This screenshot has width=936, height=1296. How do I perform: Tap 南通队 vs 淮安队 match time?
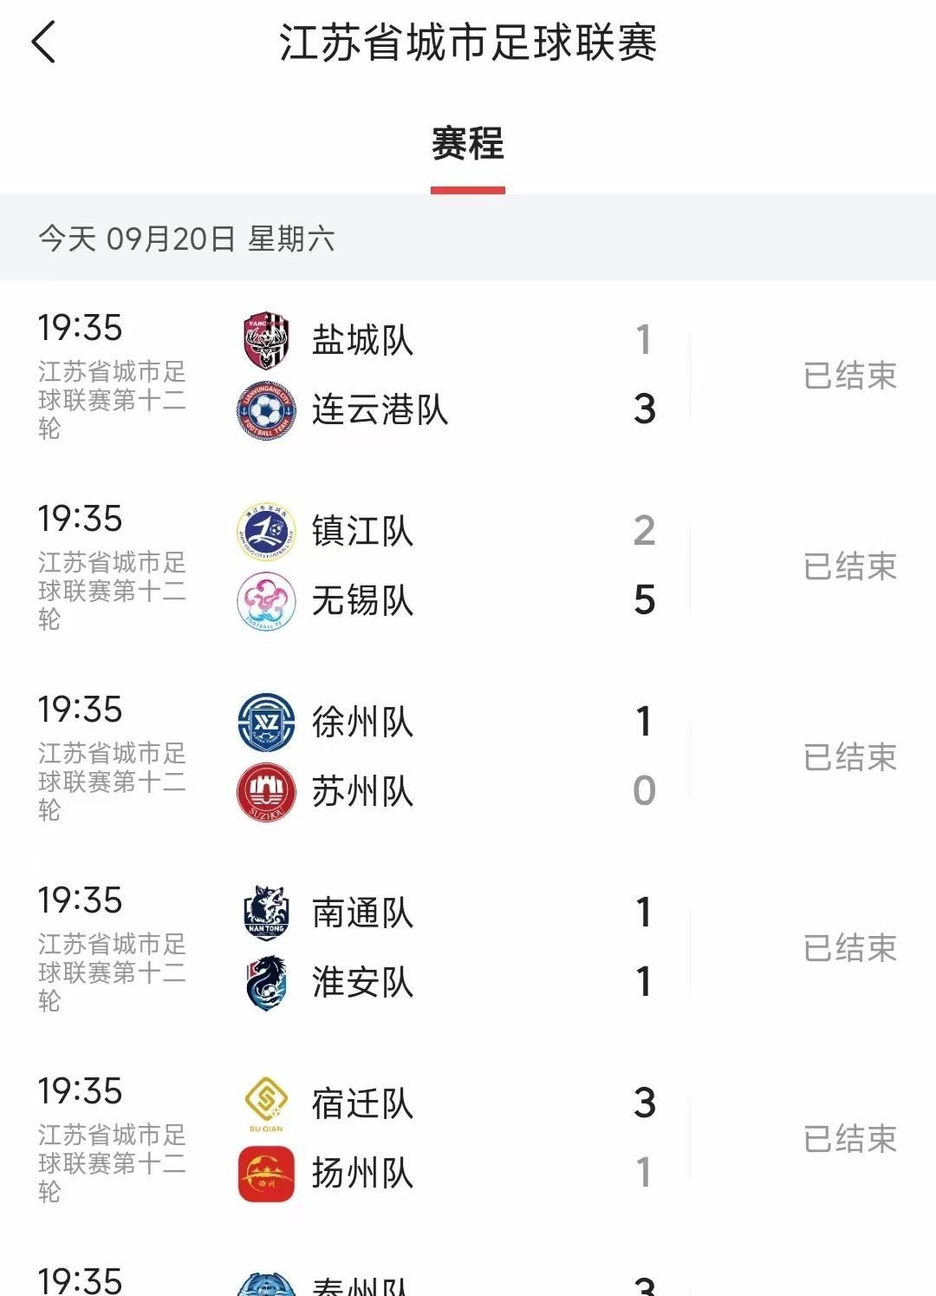pos(80,900)
